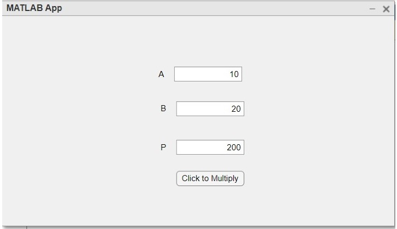
Task: Click the label A beside first field
Action: 161,74
